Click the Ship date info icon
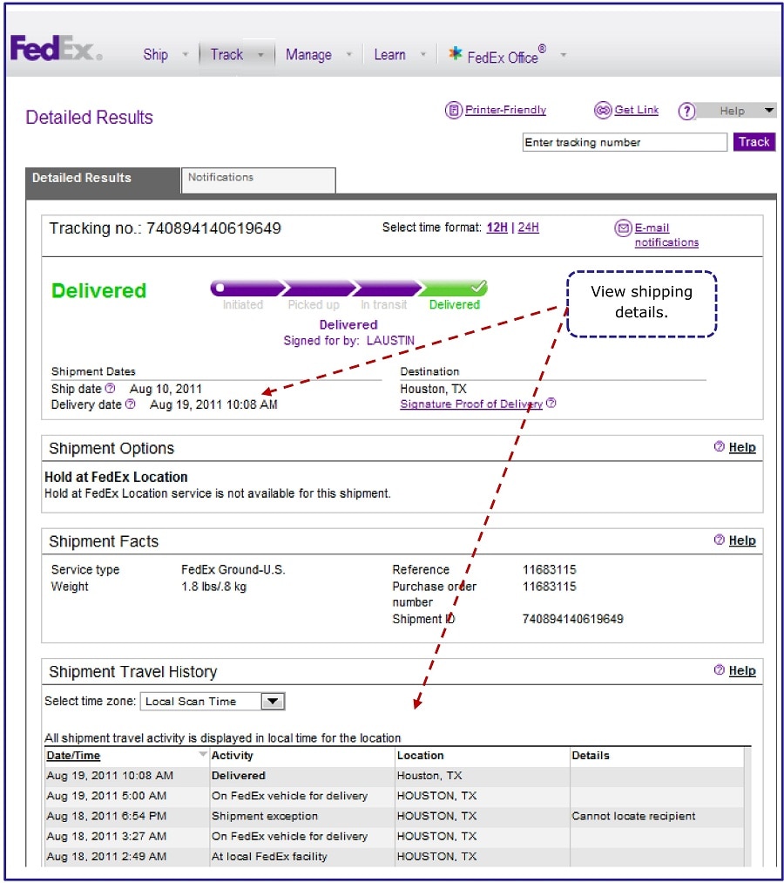 pos(110,389)
